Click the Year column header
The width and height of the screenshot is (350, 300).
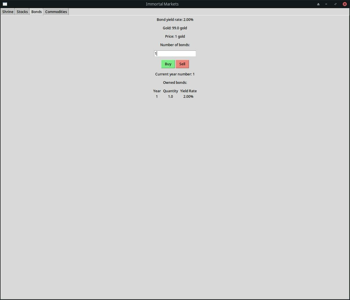click(157, 91)
